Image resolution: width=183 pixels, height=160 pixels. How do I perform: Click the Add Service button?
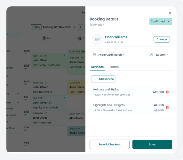pyautogui.click(x=103, y=79)
